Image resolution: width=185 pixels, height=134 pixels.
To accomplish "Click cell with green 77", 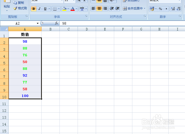I will click(x=25, y=82).
